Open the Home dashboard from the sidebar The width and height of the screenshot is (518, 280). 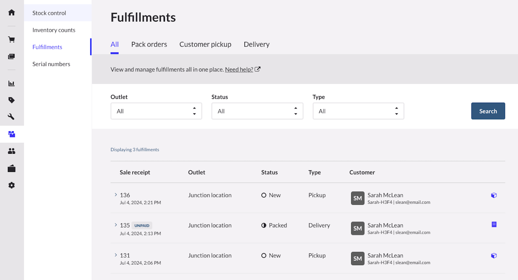[11, 12]
